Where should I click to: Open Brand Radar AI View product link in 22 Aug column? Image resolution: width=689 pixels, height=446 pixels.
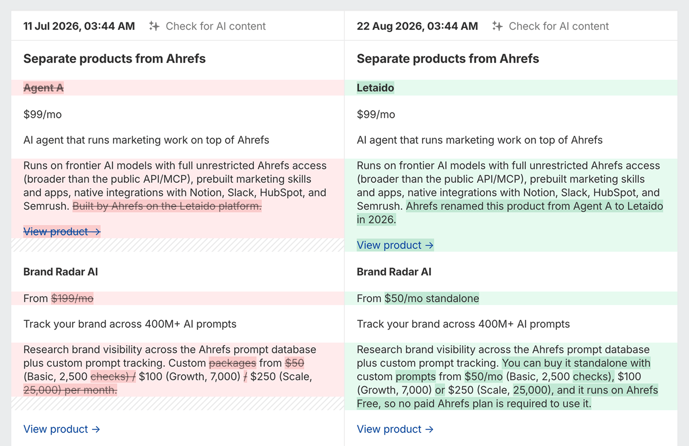point(395,429)
